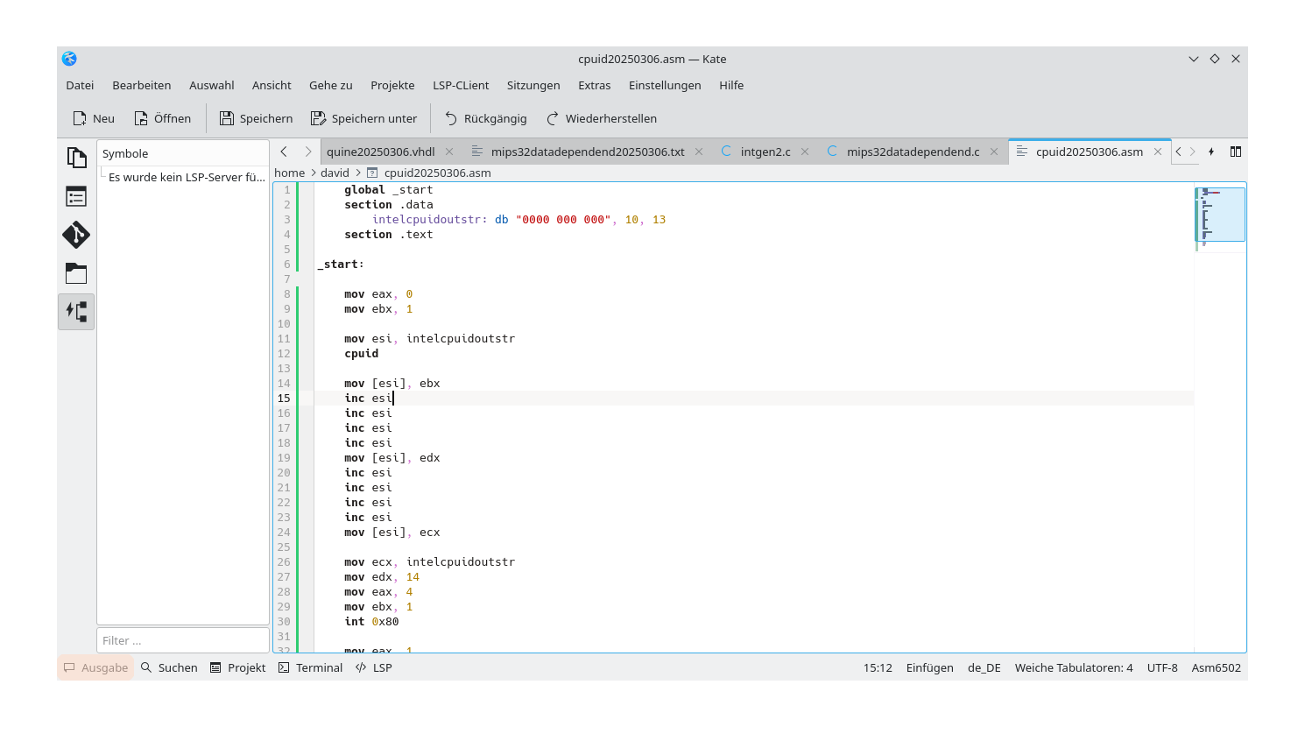
Task: Open the filesystem browser via folder icon
Action: [76, 273]
